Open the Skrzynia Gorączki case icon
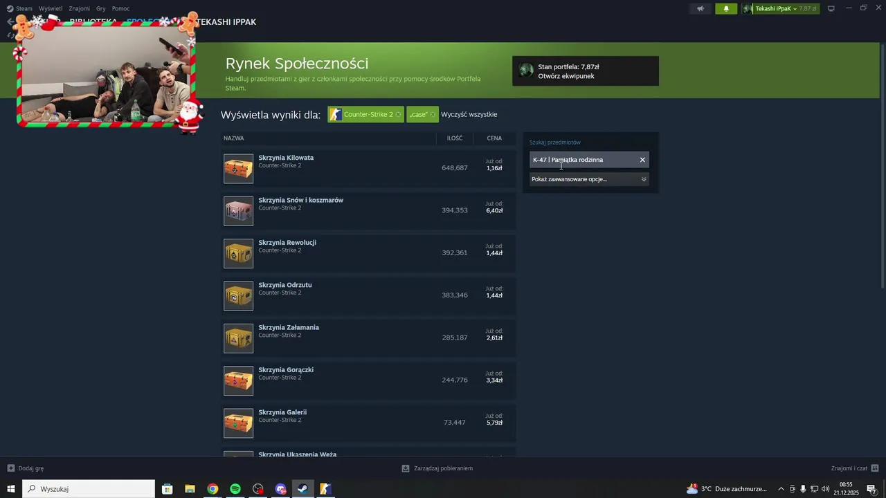Image resolution: width=886 pixels, height=498 pixels. pos(238,380)
